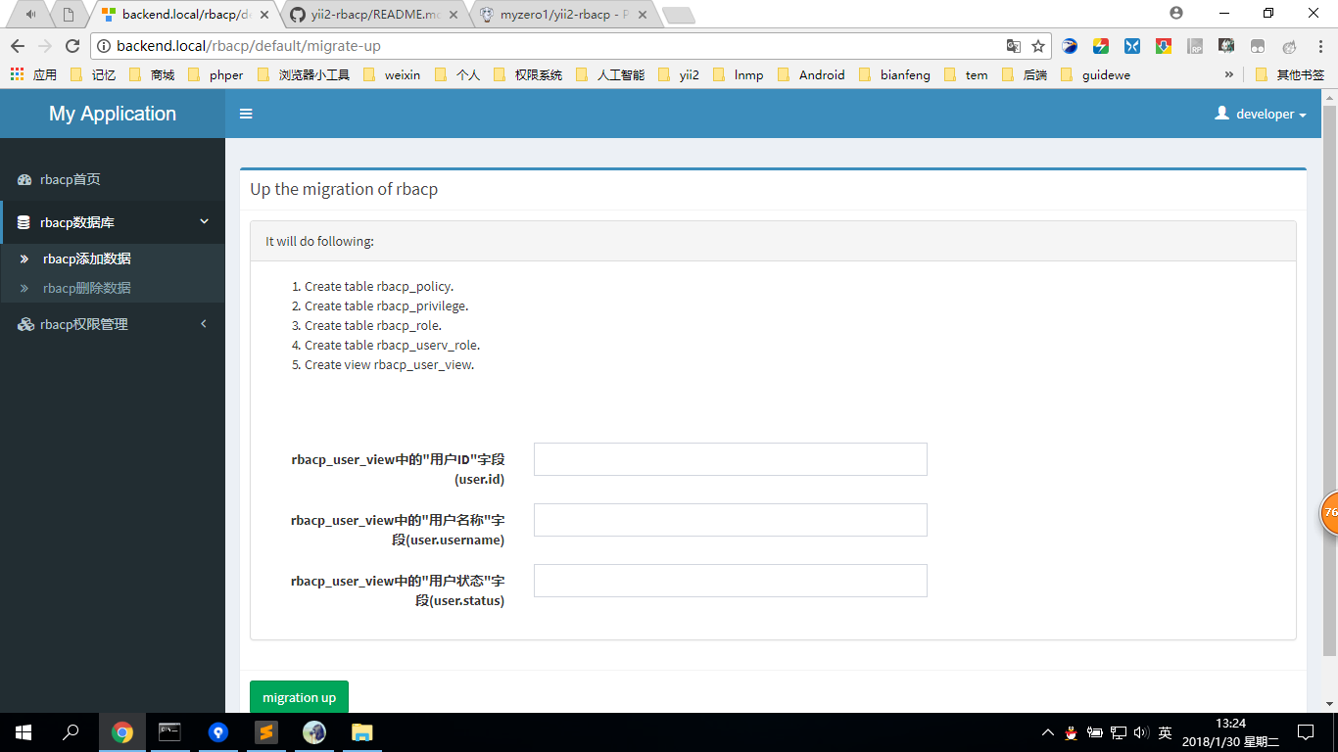This screenshot has width=1338, height=752.
Task: Open the phper bookmark folder
Action: 215,74
